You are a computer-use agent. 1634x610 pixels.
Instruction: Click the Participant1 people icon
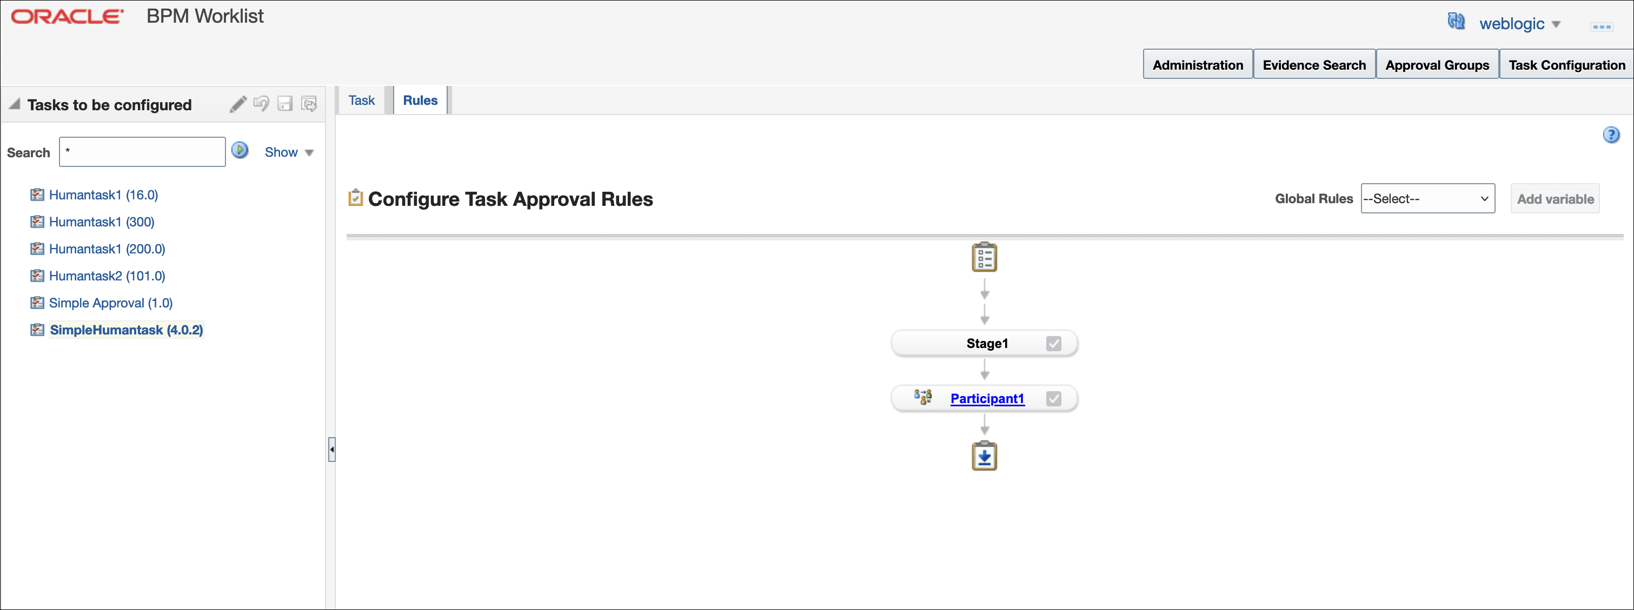click(x=923, y=398)
